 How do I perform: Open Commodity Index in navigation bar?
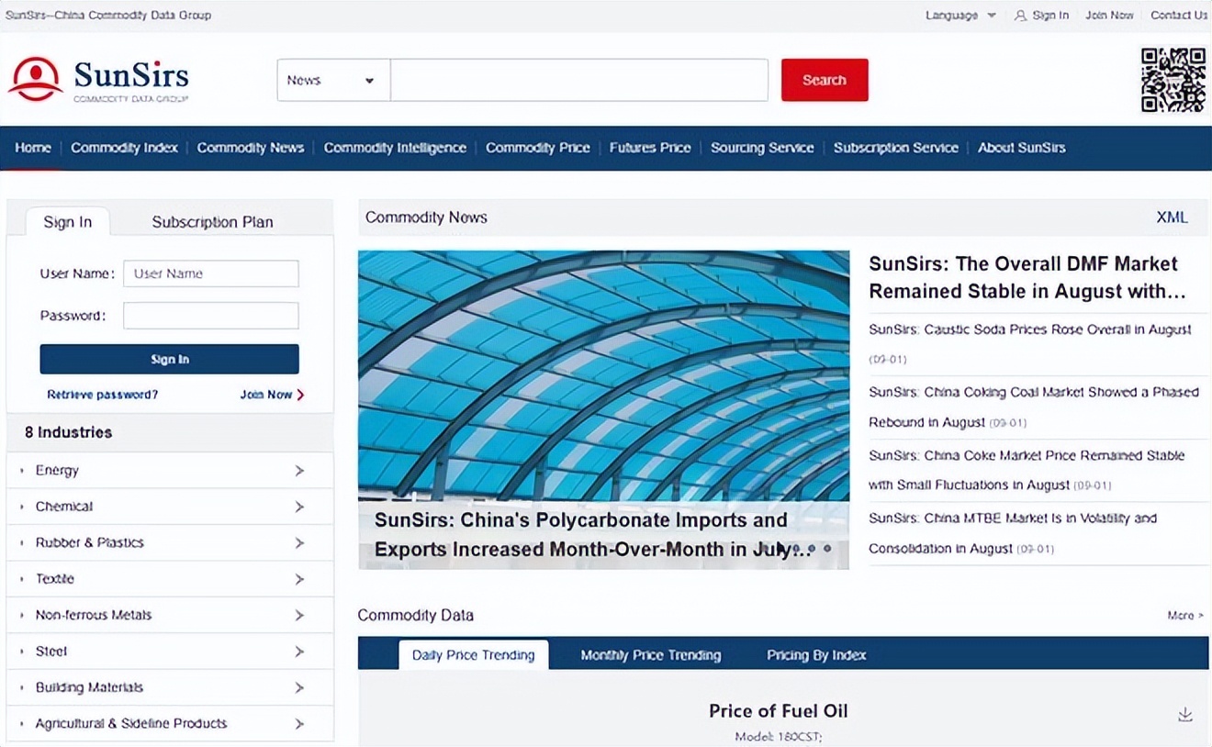click(124, 148)
